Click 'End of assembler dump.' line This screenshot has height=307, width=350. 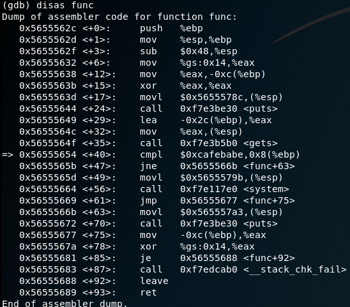click(65, 303)
